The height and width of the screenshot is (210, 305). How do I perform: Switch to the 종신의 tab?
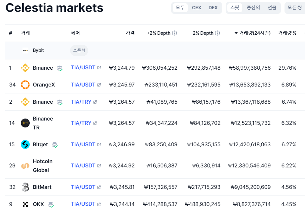(x=253, y=8)
